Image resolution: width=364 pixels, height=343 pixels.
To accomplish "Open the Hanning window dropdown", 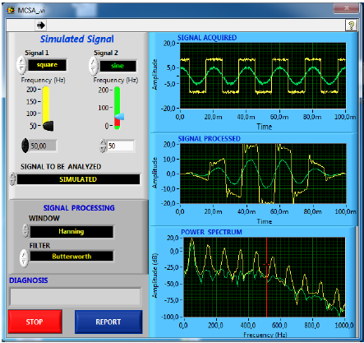I will [x=71, y=231].
